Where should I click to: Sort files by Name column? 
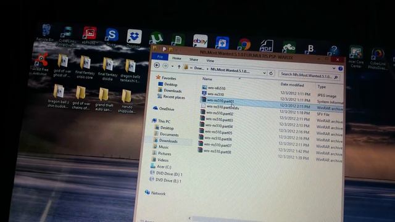(x=207, y=79)
